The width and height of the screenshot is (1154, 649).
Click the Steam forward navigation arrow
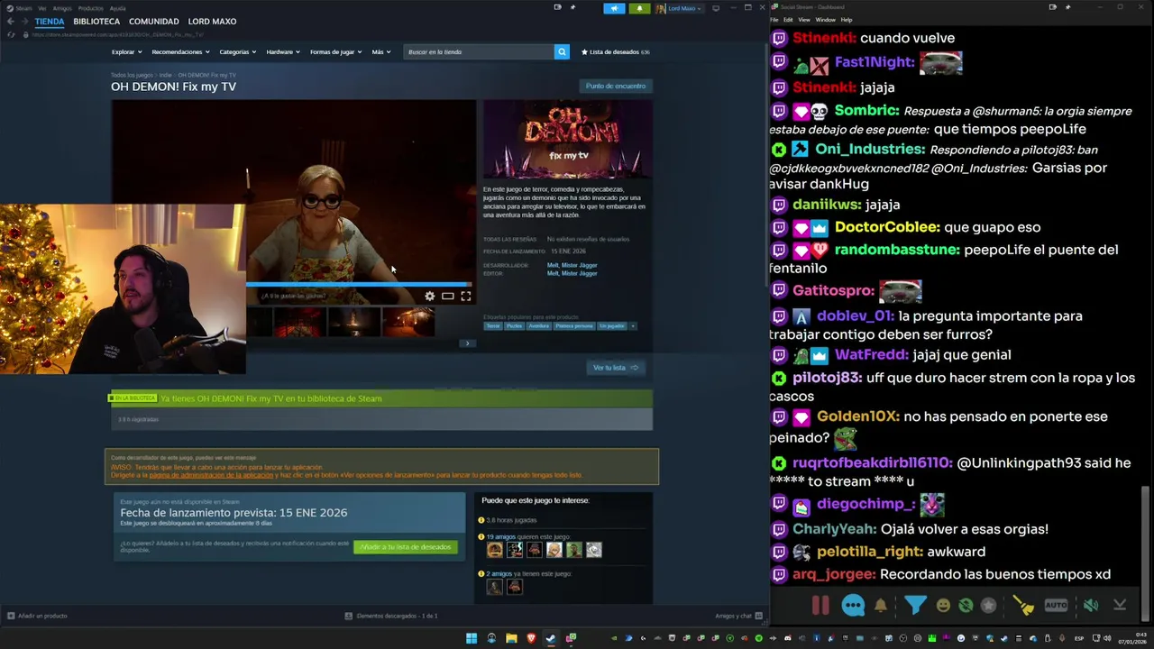coord(23,21)
